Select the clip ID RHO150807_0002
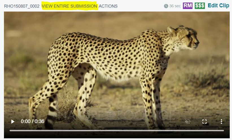Viewport: 232px width, 140px height. pyautogui.click(x=22, y=6)
